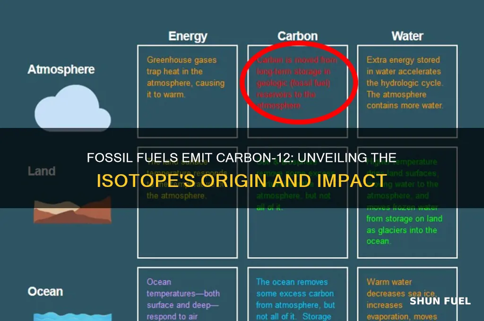484x321 pixels.
Task: Click the 'Isotope's Origin and Impact' subtitle
Action: point(242,181)
